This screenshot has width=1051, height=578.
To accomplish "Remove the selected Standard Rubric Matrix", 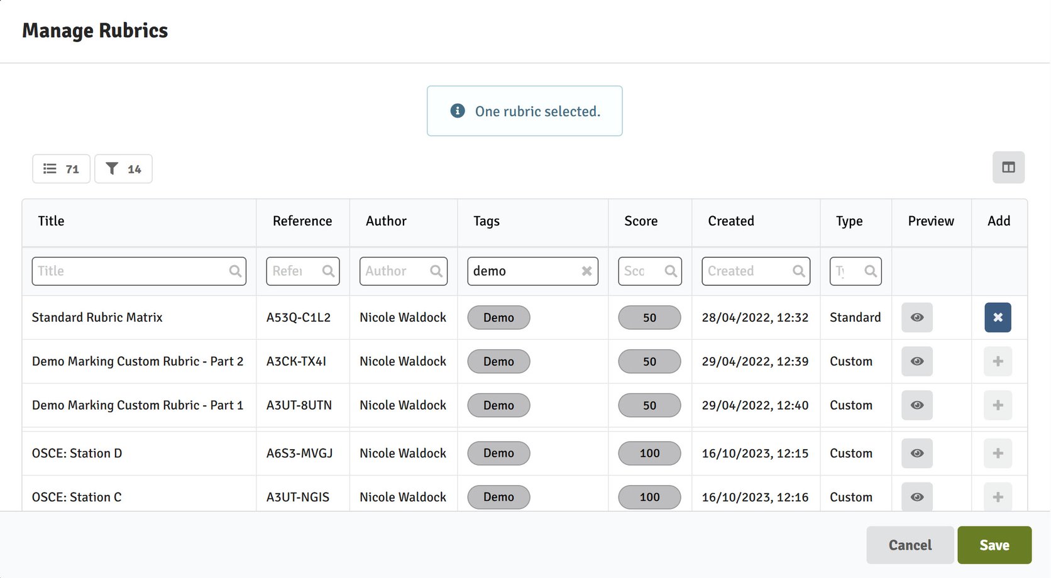I will pyautogui.click(x=998, y=317).
